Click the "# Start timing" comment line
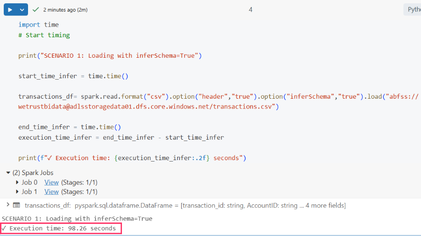Viewport: 421px width, 236px height. [44, 35]
